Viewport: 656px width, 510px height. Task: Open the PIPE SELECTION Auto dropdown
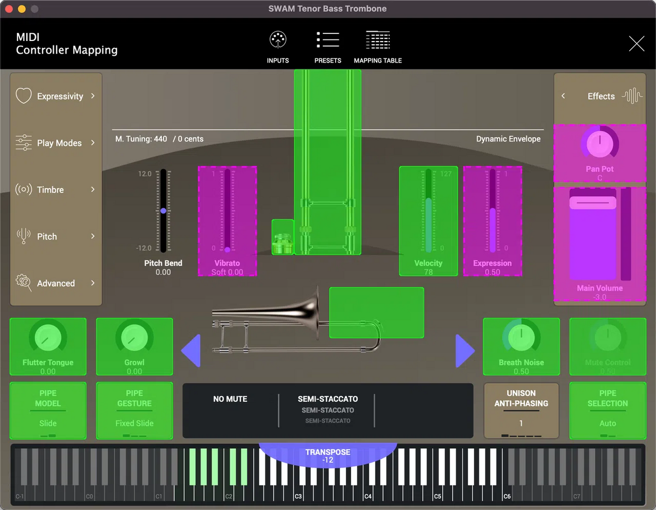[x=607, y=411]
